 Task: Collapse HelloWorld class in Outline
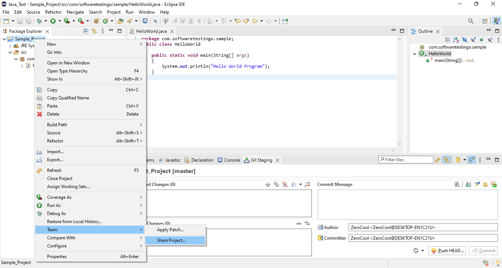point(414,54)
